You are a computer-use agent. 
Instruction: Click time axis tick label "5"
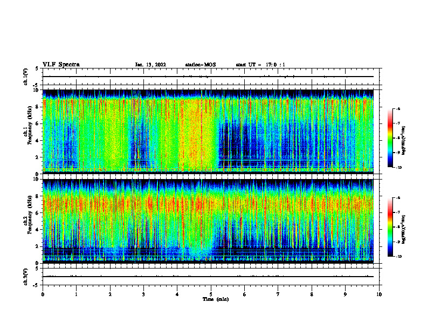211,294
